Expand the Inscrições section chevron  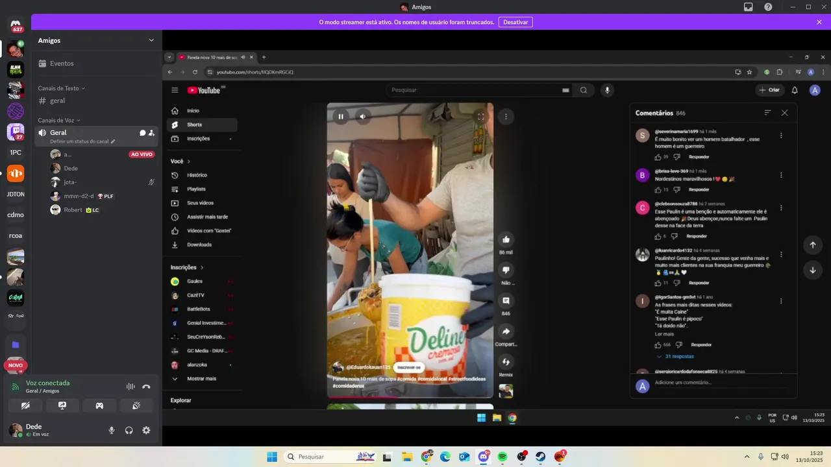pos(202,267)
